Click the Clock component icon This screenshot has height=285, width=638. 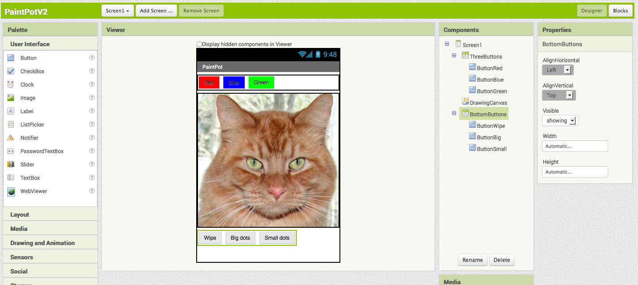(11, 85)
